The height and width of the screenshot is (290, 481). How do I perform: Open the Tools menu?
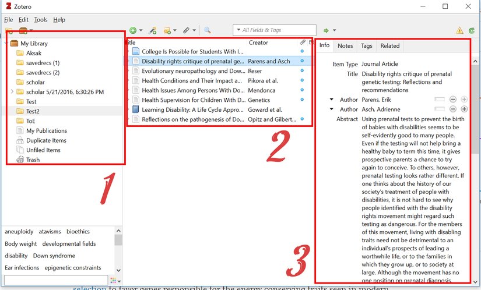[x=41, y=20]
